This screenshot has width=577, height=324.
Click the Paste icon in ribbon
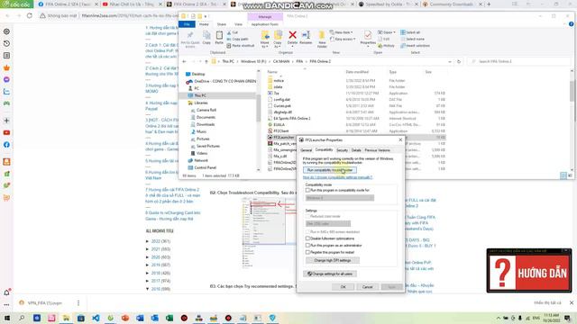pos(219,36)
